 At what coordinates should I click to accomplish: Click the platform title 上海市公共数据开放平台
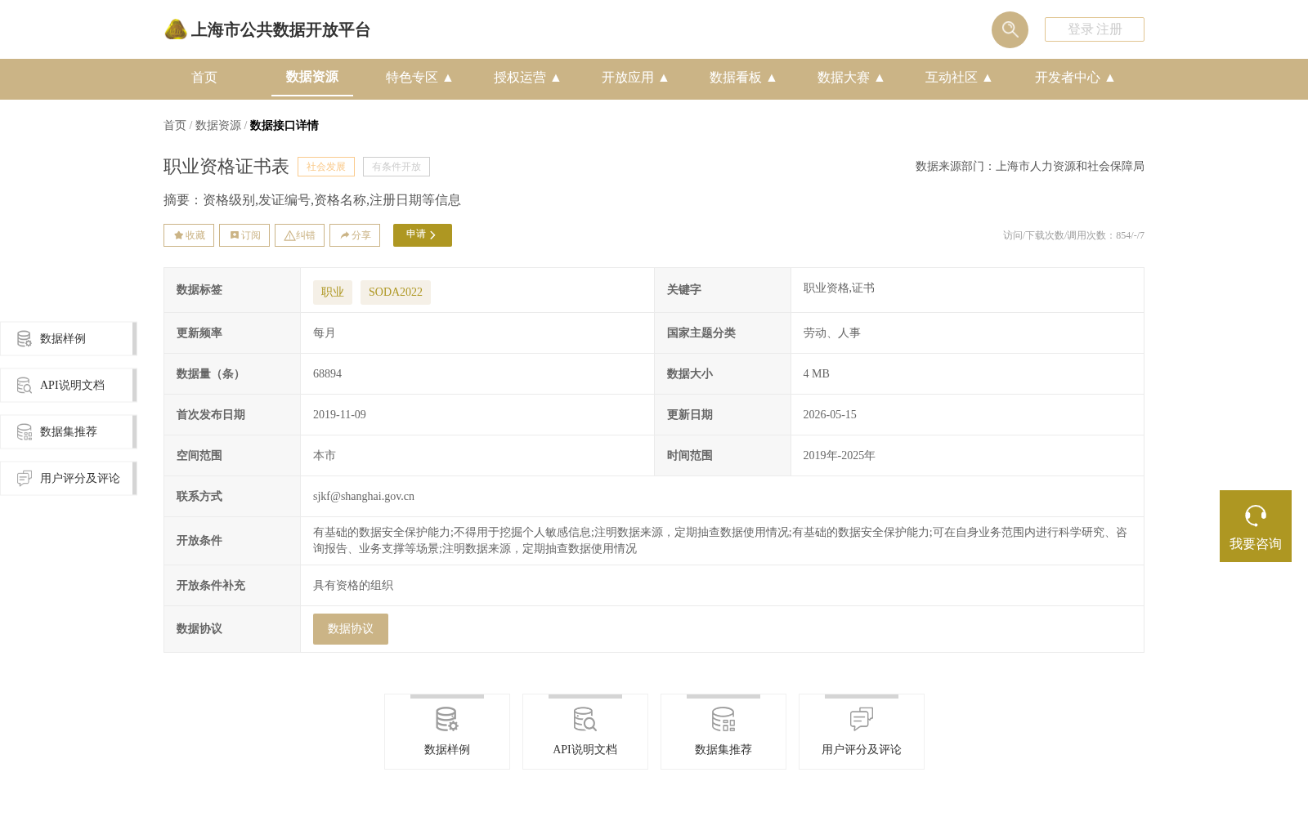coord(280,30)
